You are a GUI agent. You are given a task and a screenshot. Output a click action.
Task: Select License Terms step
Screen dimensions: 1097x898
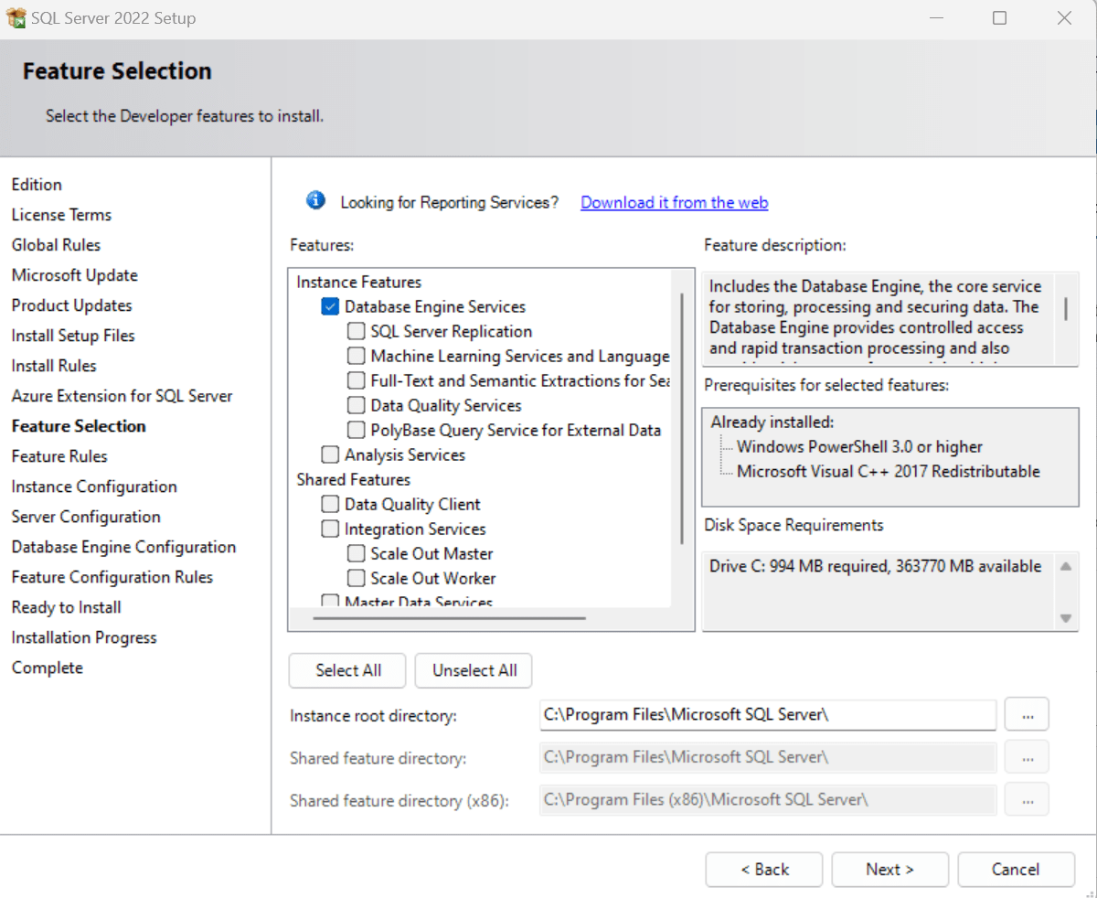coord(61,215)
